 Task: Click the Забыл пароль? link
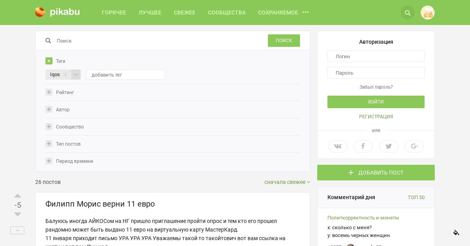[376, 87]
